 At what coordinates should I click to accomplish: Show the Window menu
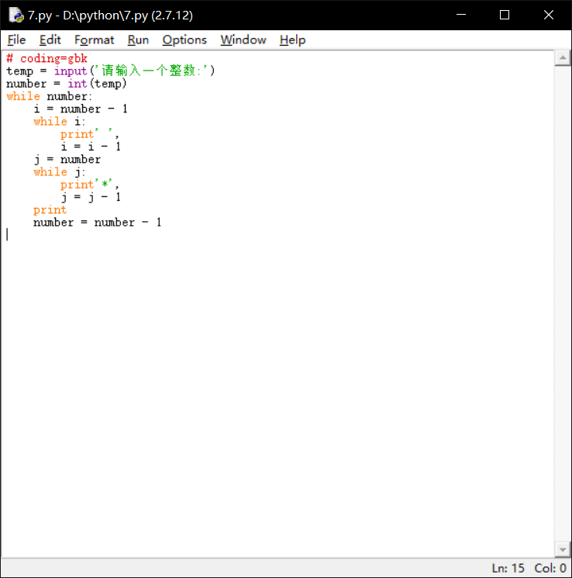click(243, 40)
